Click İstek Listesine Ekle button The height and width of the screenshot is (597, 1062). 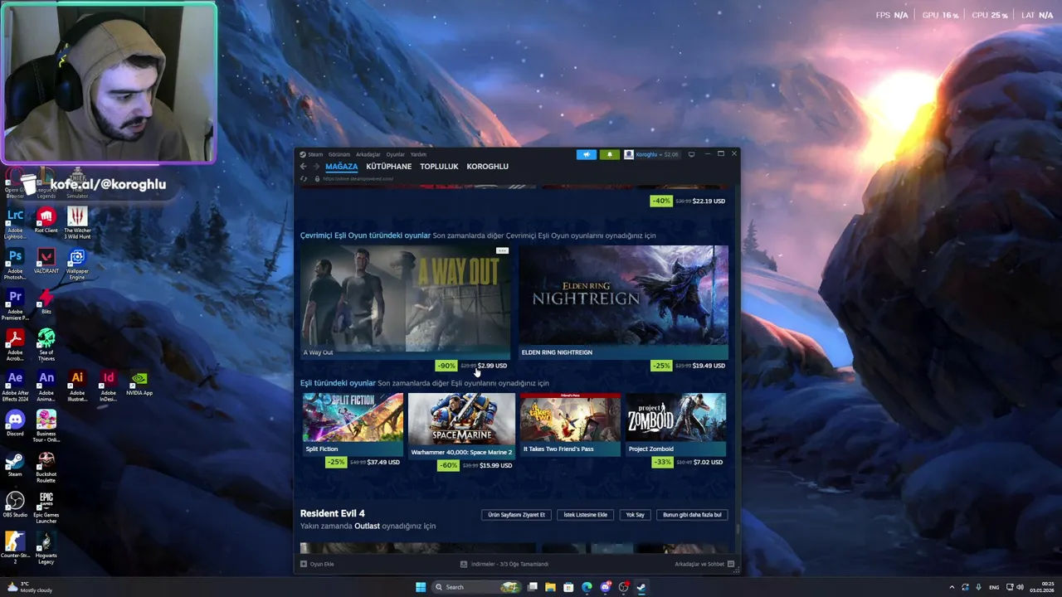(x=586, y=515)
